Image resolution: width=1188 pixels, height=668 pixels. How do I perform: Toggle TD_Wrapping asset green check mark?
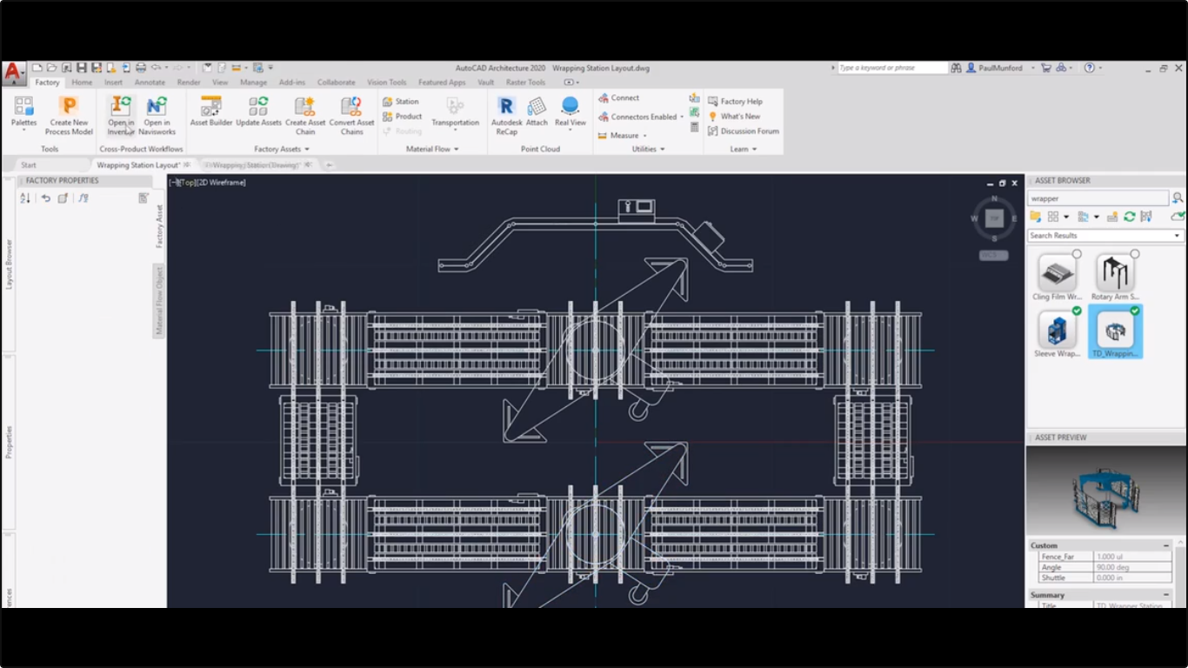tap(1134, 311)
